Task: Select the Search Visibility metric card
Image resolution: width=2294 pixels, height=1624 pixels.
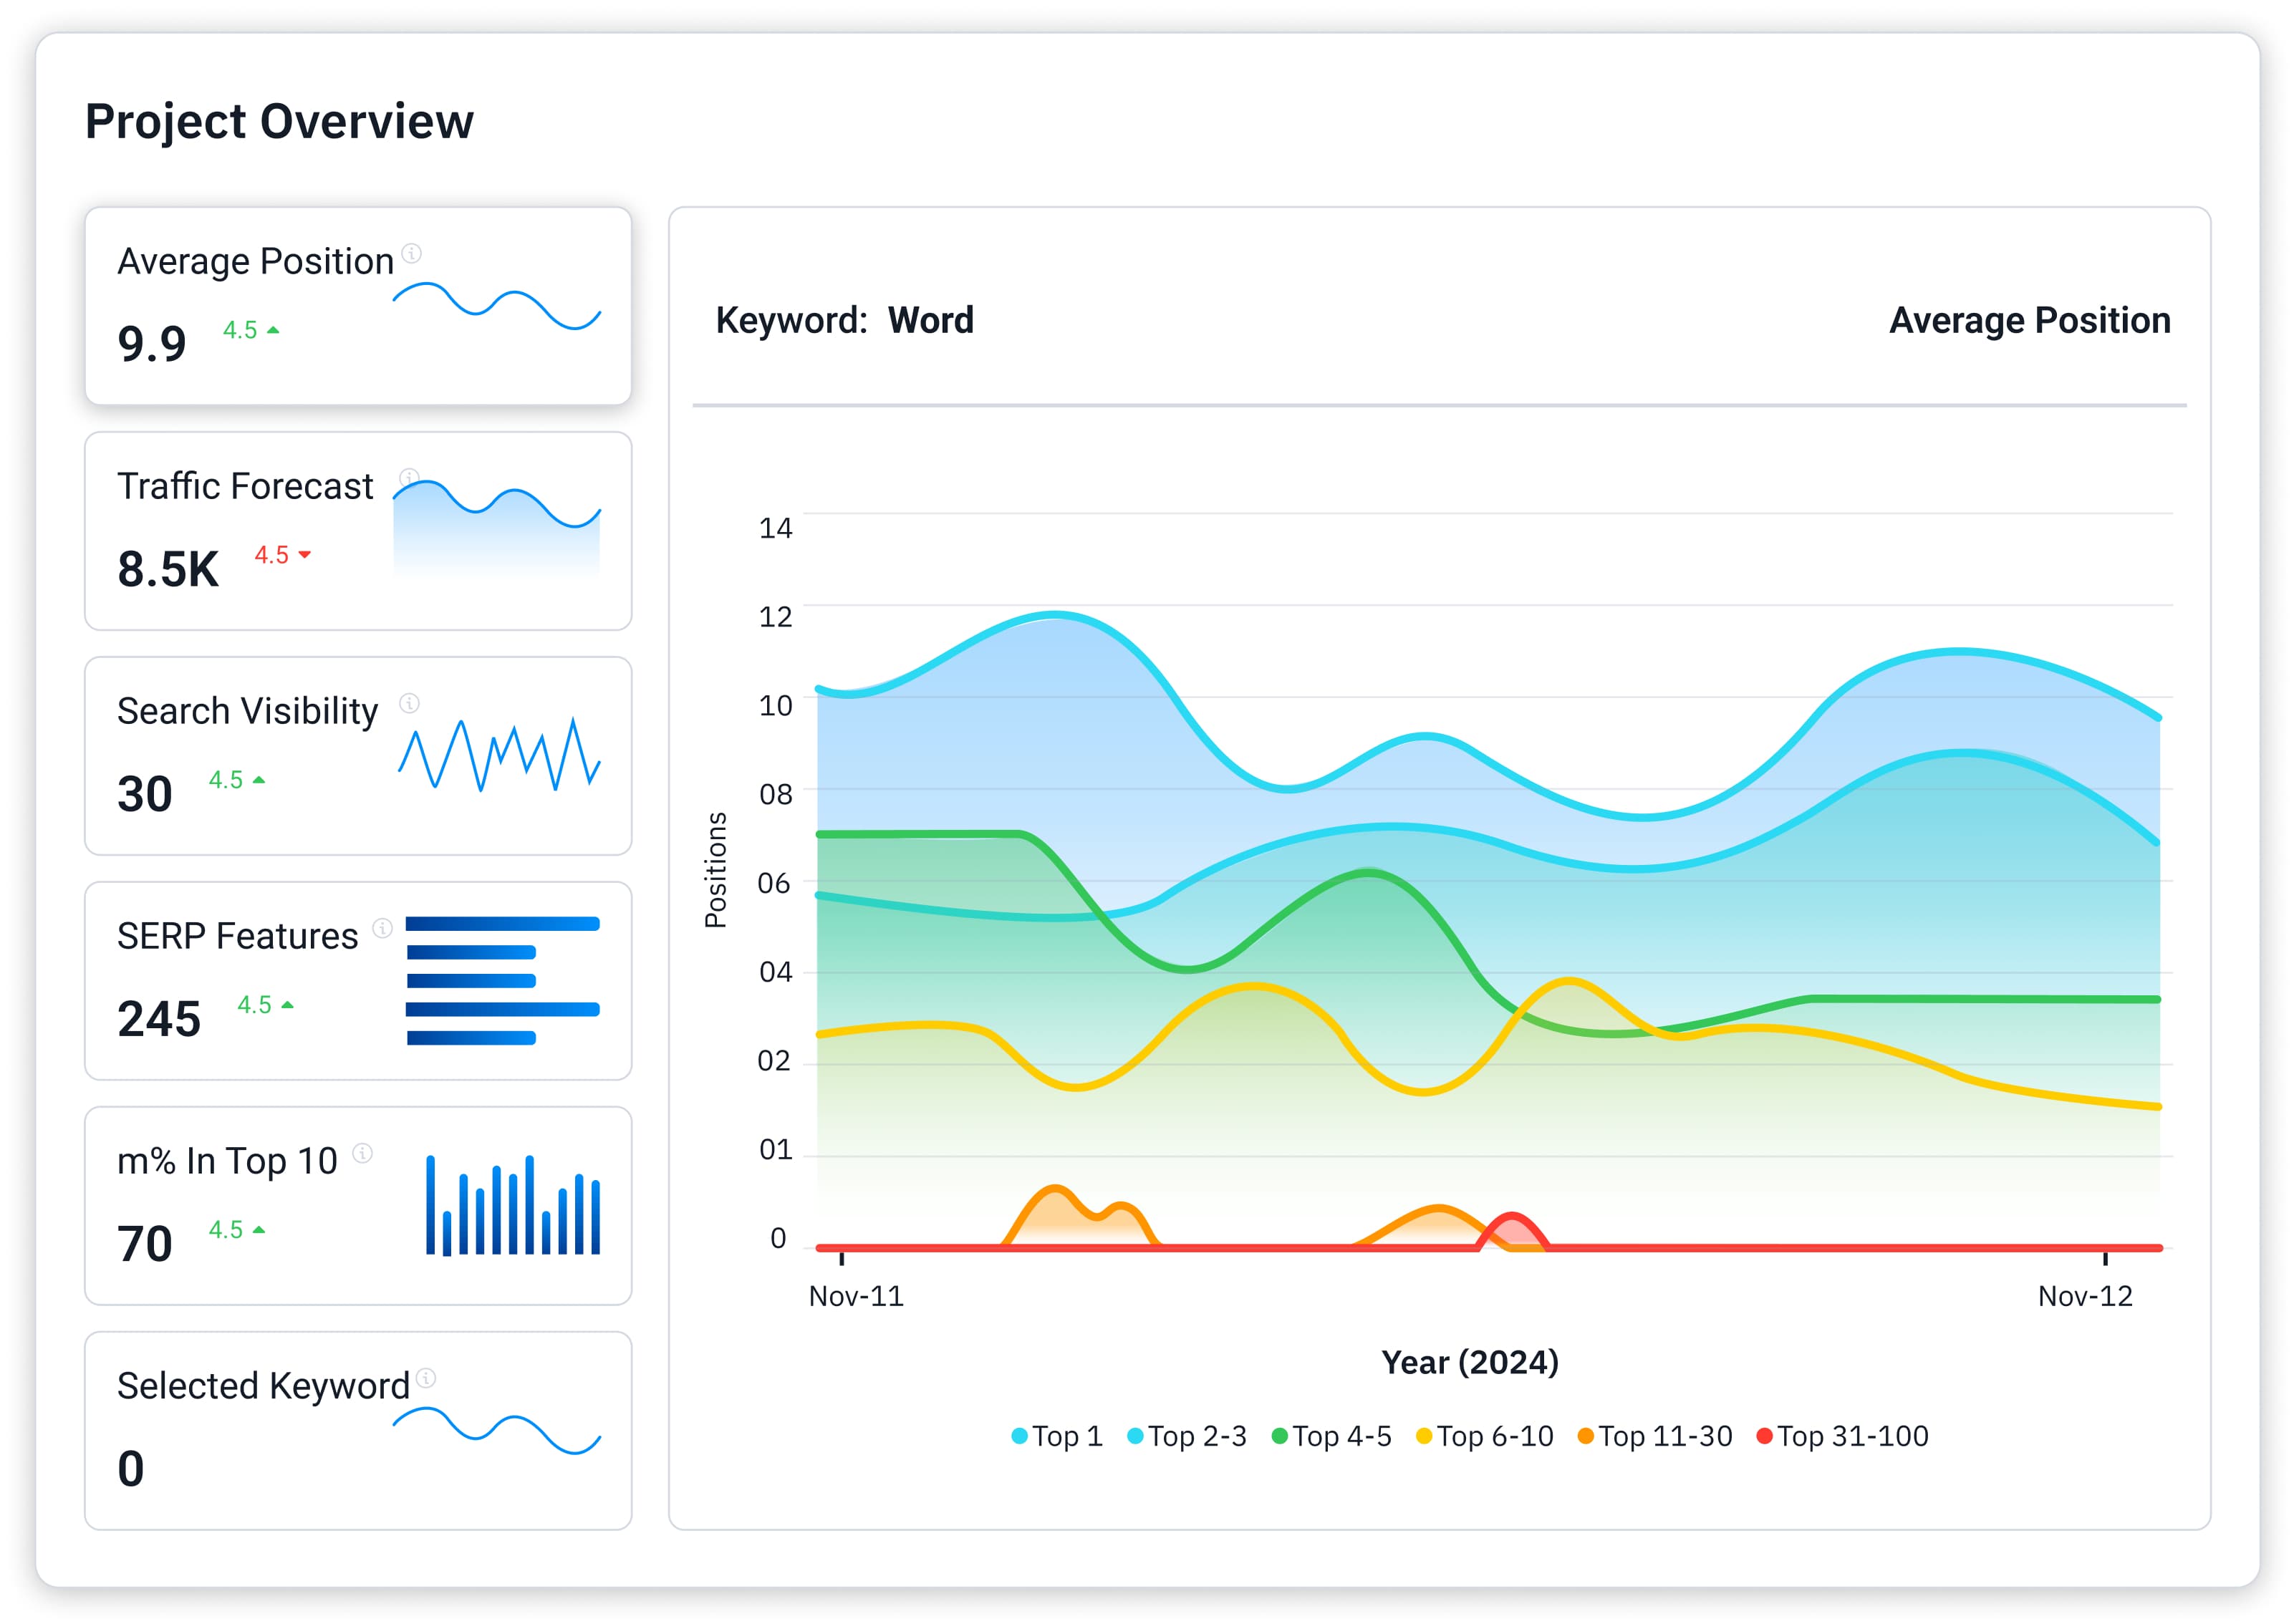Action: 358,755
